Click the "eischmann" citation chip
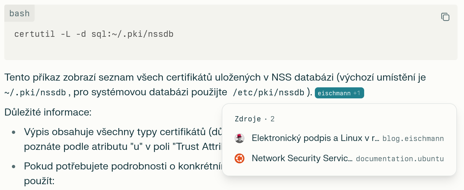The width and height of the screenshot is (464, 190). pos(334,93)
